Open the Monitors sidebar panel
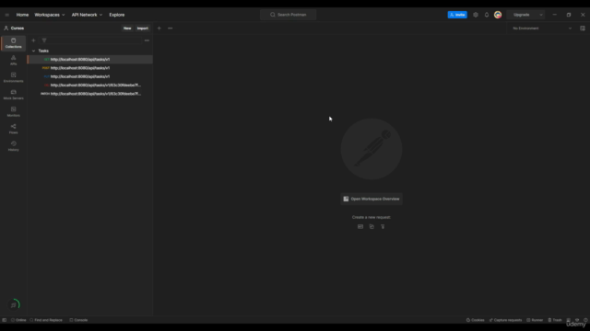The image size is (590, 331). point(13,112)
